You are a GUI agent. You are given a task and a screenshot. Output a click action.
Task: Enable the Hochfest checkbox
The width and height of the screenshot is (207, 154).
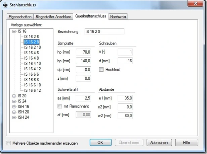click(x=101, y=70)
